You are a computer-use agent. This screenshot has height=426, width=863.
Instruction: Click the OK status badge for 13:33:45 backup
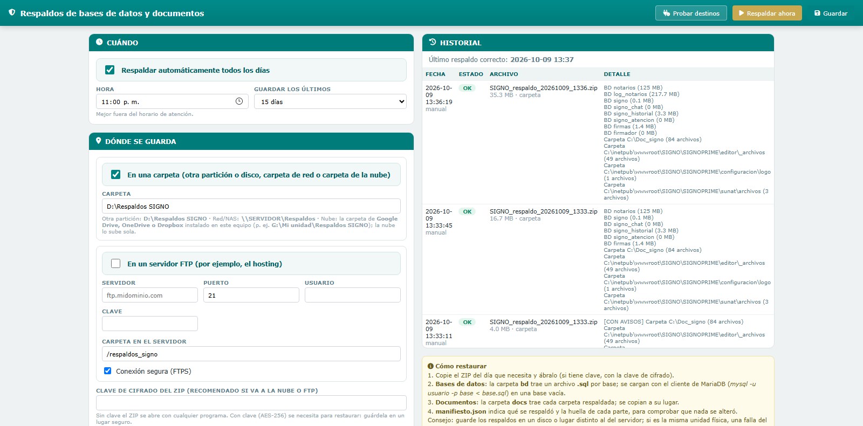[467, 211]
